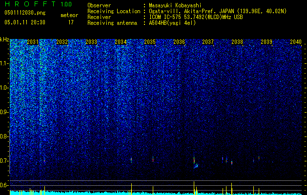Click the ICOM IC-575 receiver text

[x=196, y=17]
